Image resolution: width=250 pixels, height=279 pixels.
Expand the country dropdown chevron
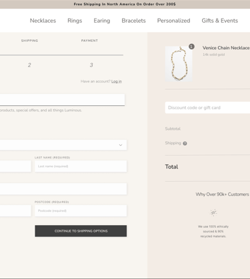[121, 145]
